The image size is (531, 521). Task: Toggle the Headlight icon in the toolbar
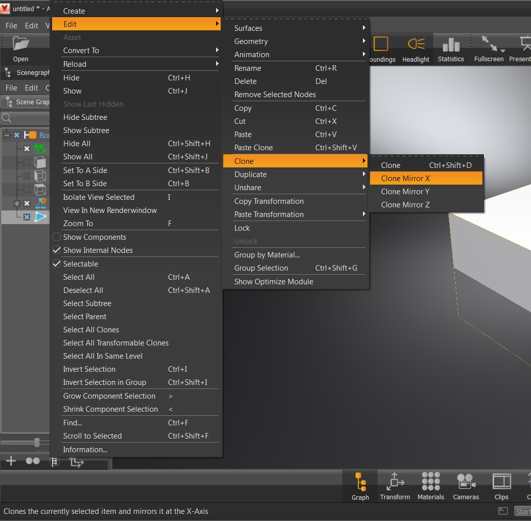(415, 48)
